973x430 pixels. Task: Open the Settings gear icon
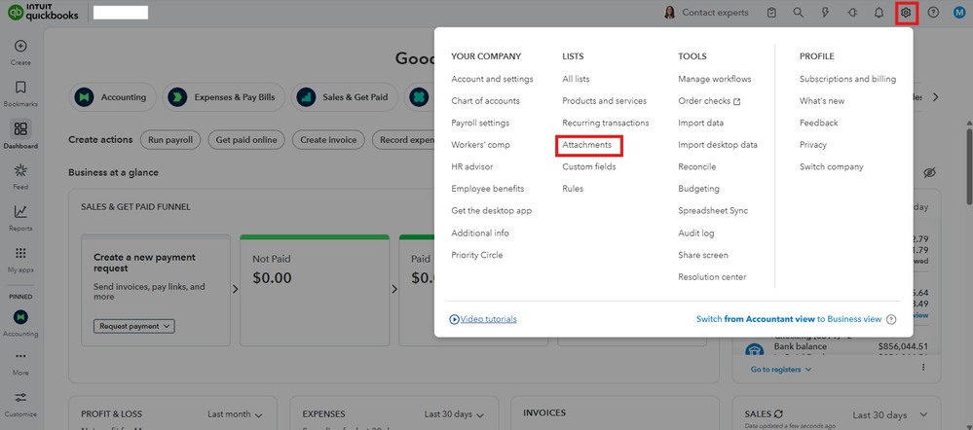click(x=907, y=13)
